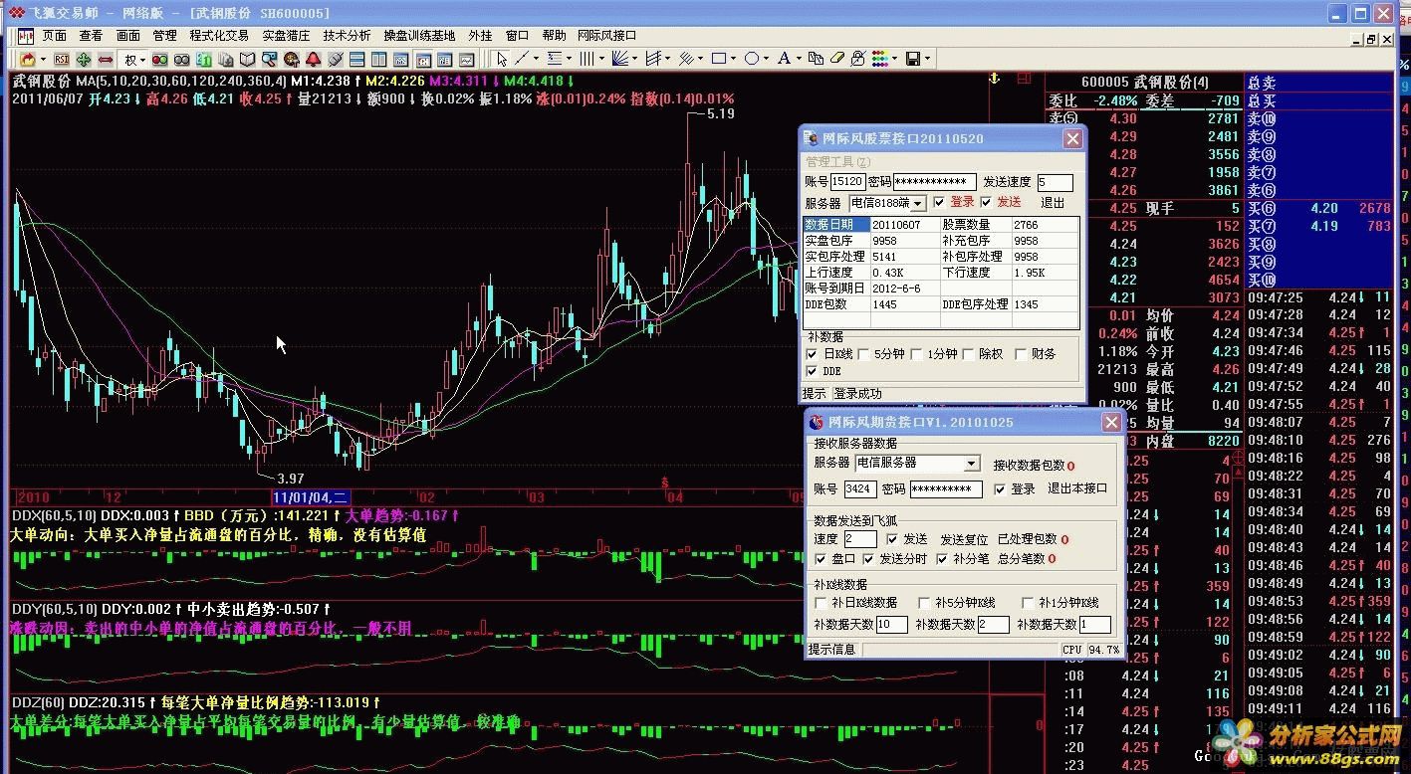Image resolution: width=1411 pixels, height=774 pixels.
Task: Click the vertical split panes layout icon
Action: tap(378, 60)
